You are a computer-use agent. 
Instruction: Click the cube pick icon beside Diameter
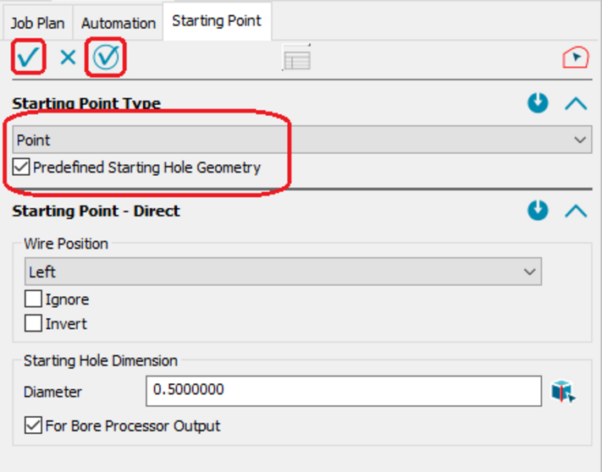(563, 392)
